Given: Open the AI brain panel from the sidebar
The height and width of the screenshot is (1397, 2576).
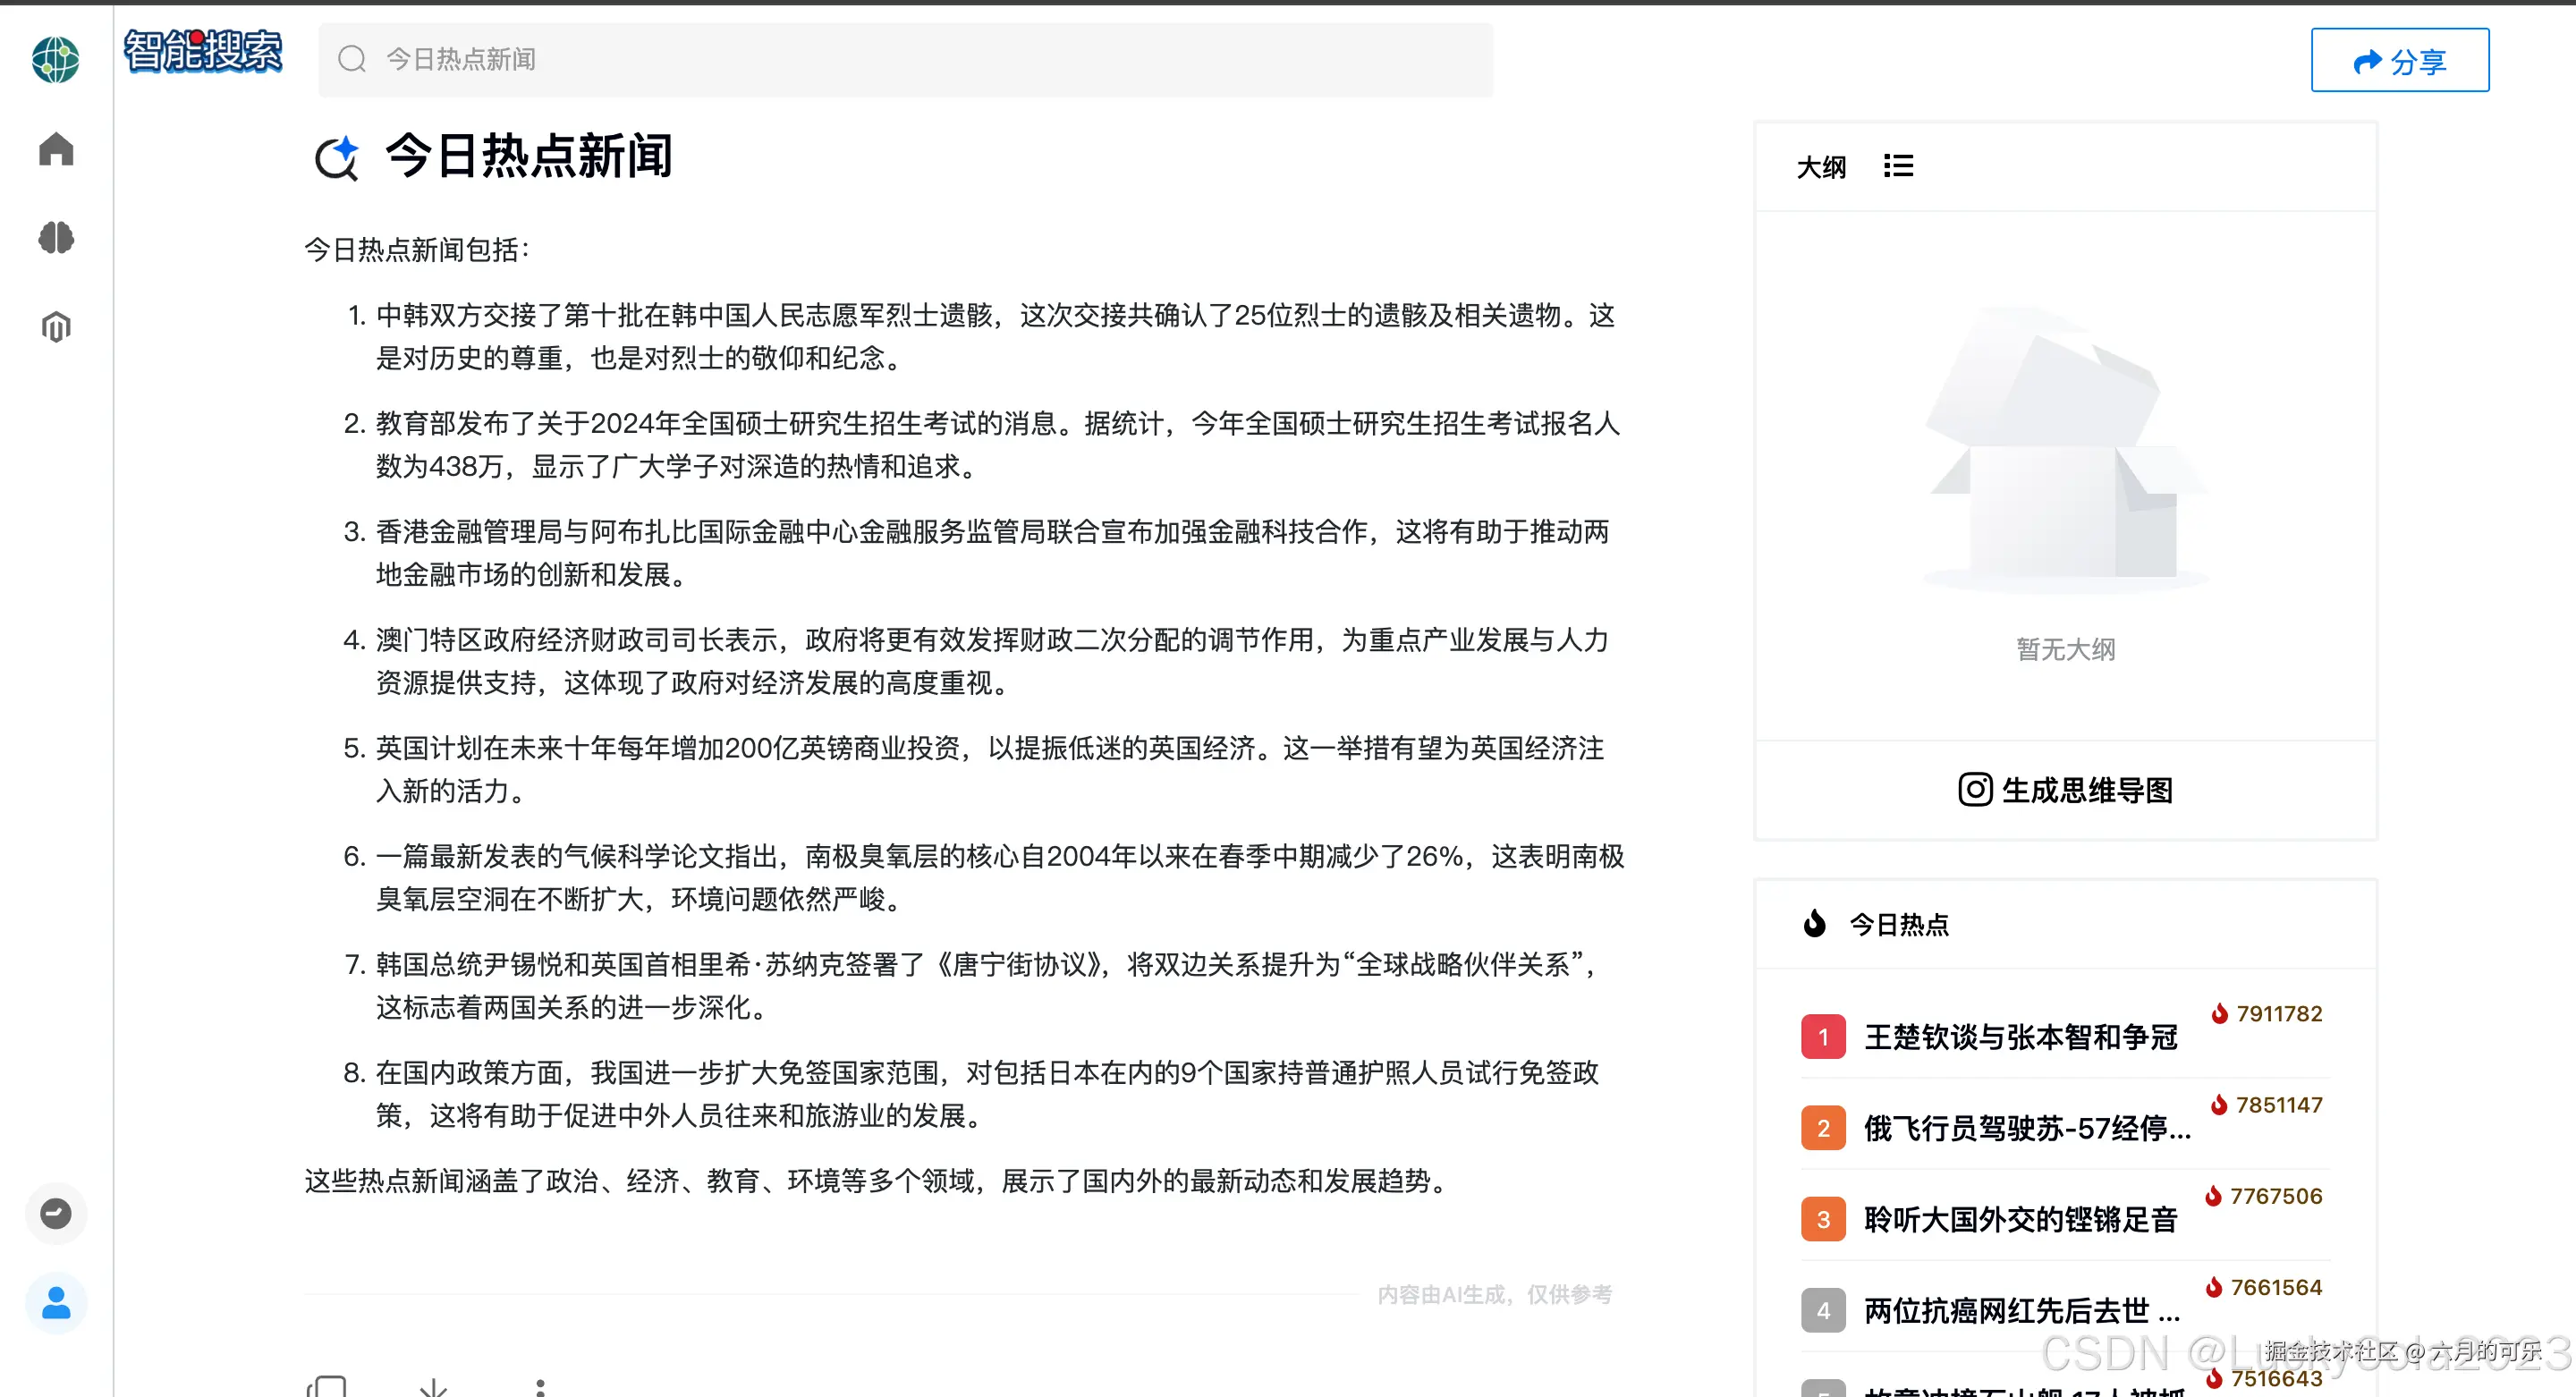Looking at the screenshot, I should (55, 238).
